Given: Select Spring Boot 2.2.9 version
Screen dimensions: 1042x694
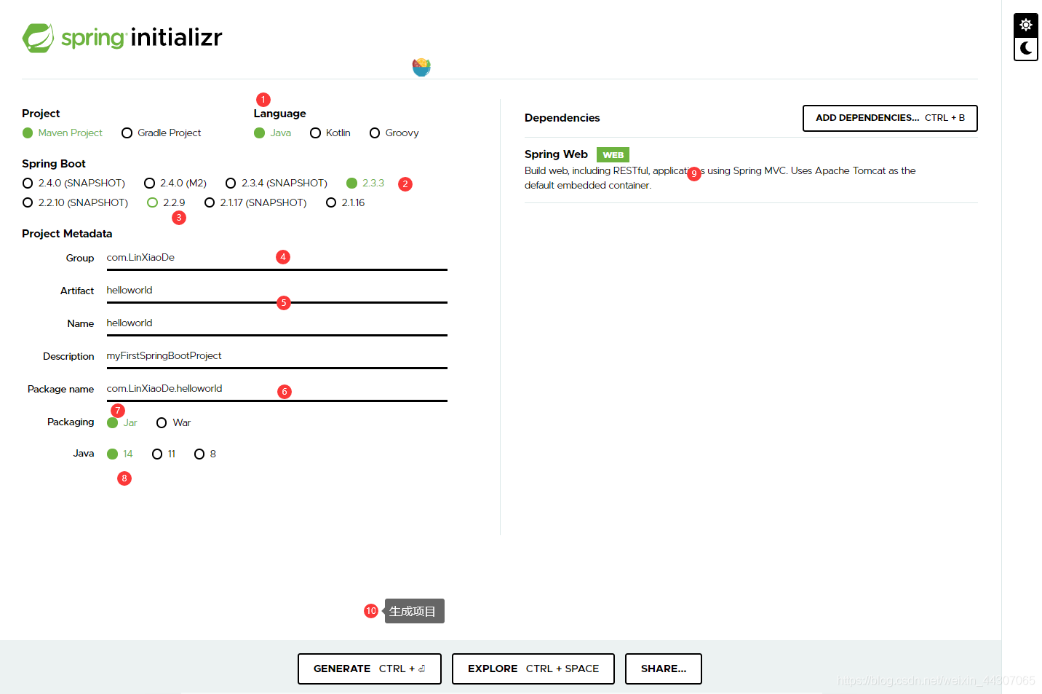Looking at the screenshot, I should (x=166, y=202).
